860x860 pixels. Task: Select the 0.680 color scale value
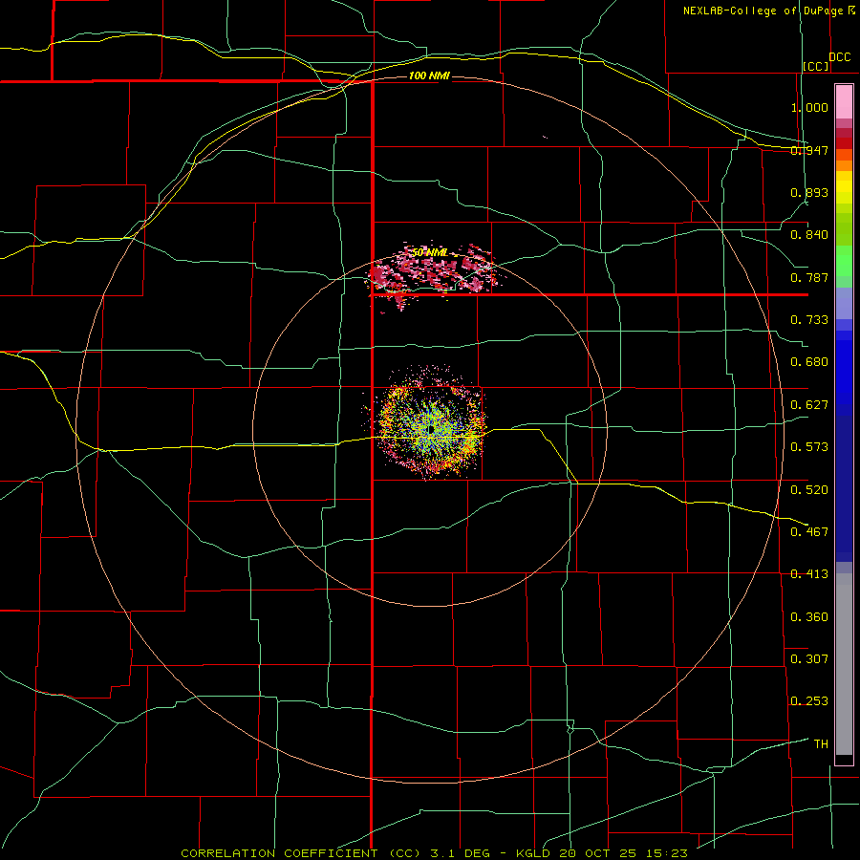809,362
